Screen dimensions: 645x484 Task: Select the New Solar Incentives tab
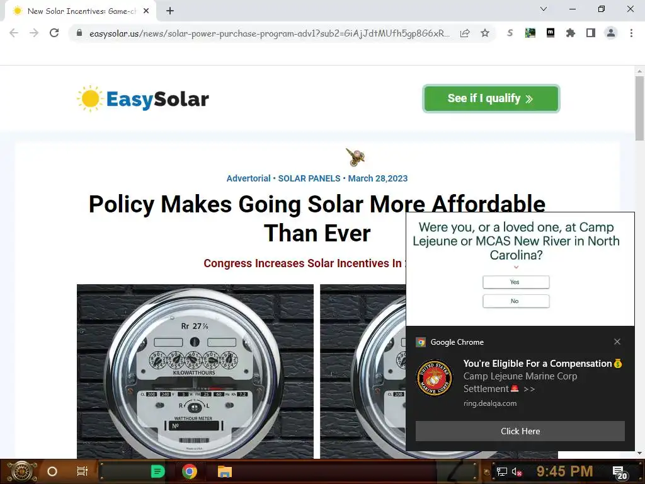[81, 11]
